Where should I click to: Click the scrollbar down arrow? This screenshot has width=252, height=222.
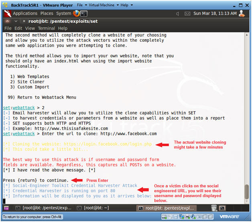click(246, 201)
